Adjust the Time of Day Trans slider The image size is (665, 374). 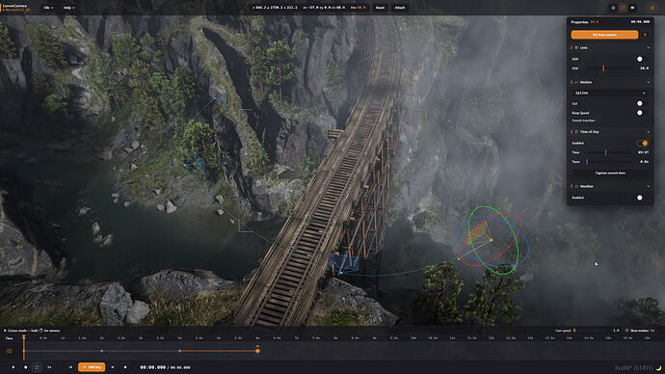point(611,162)
